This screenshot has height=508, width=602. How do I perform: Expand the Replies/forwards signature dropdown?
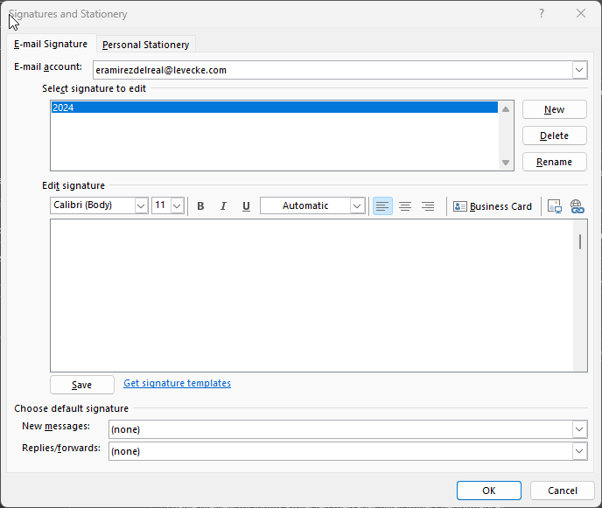[579, 451]
